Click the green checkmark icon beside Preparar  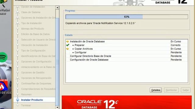tap(68, 45)
